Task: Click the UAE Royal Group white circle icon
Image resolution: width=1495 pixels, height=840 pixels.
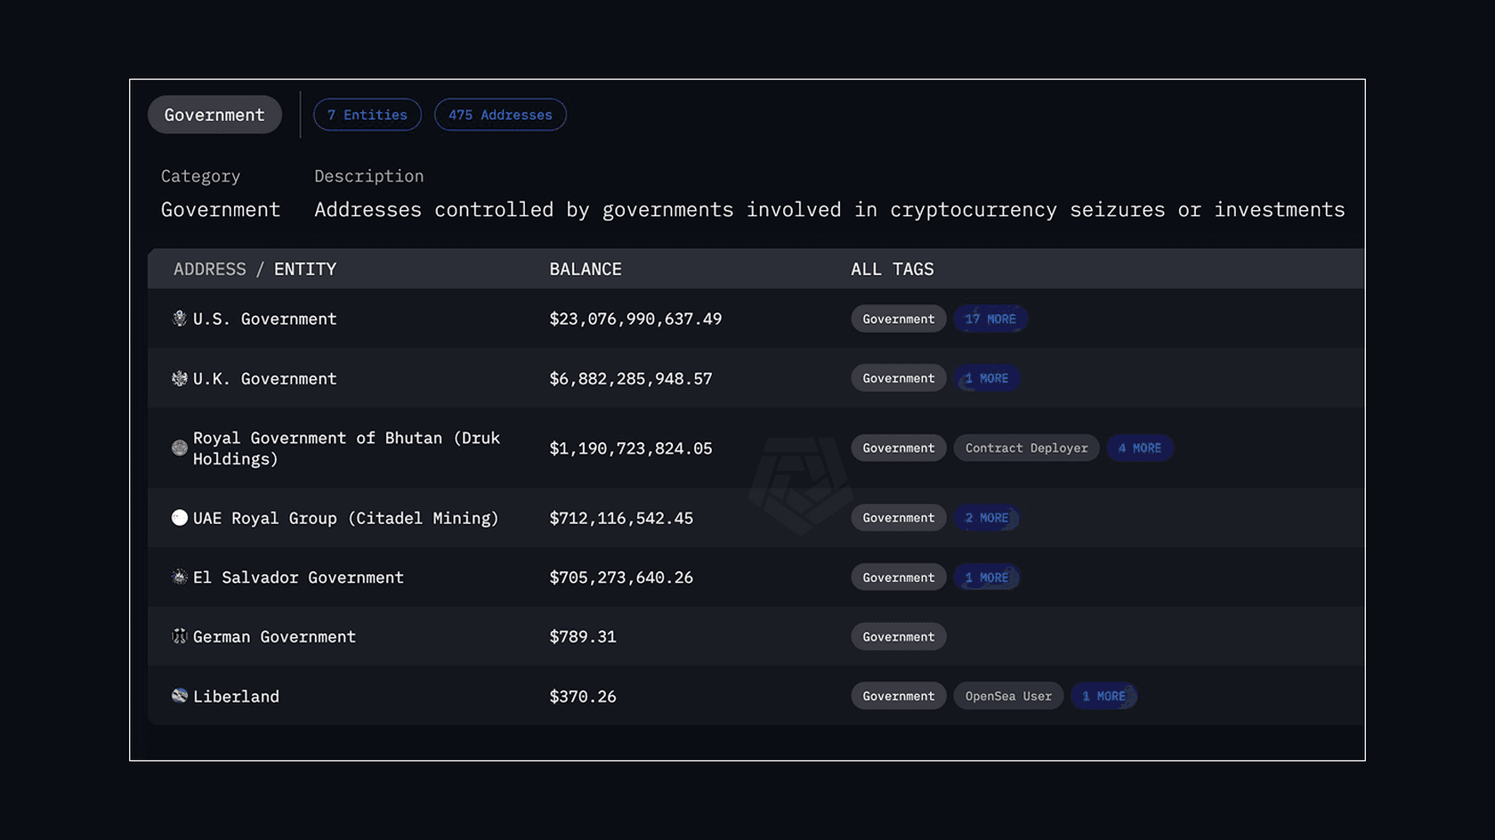Action: click(180, 518)
